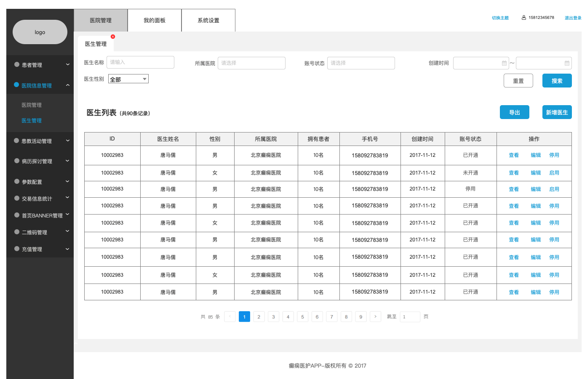Image resolution: width=582 pixels, height=379 pixels.
Task: Collapse the 医院信息管理 sidebar menu
Action: [x=68, y=85]
